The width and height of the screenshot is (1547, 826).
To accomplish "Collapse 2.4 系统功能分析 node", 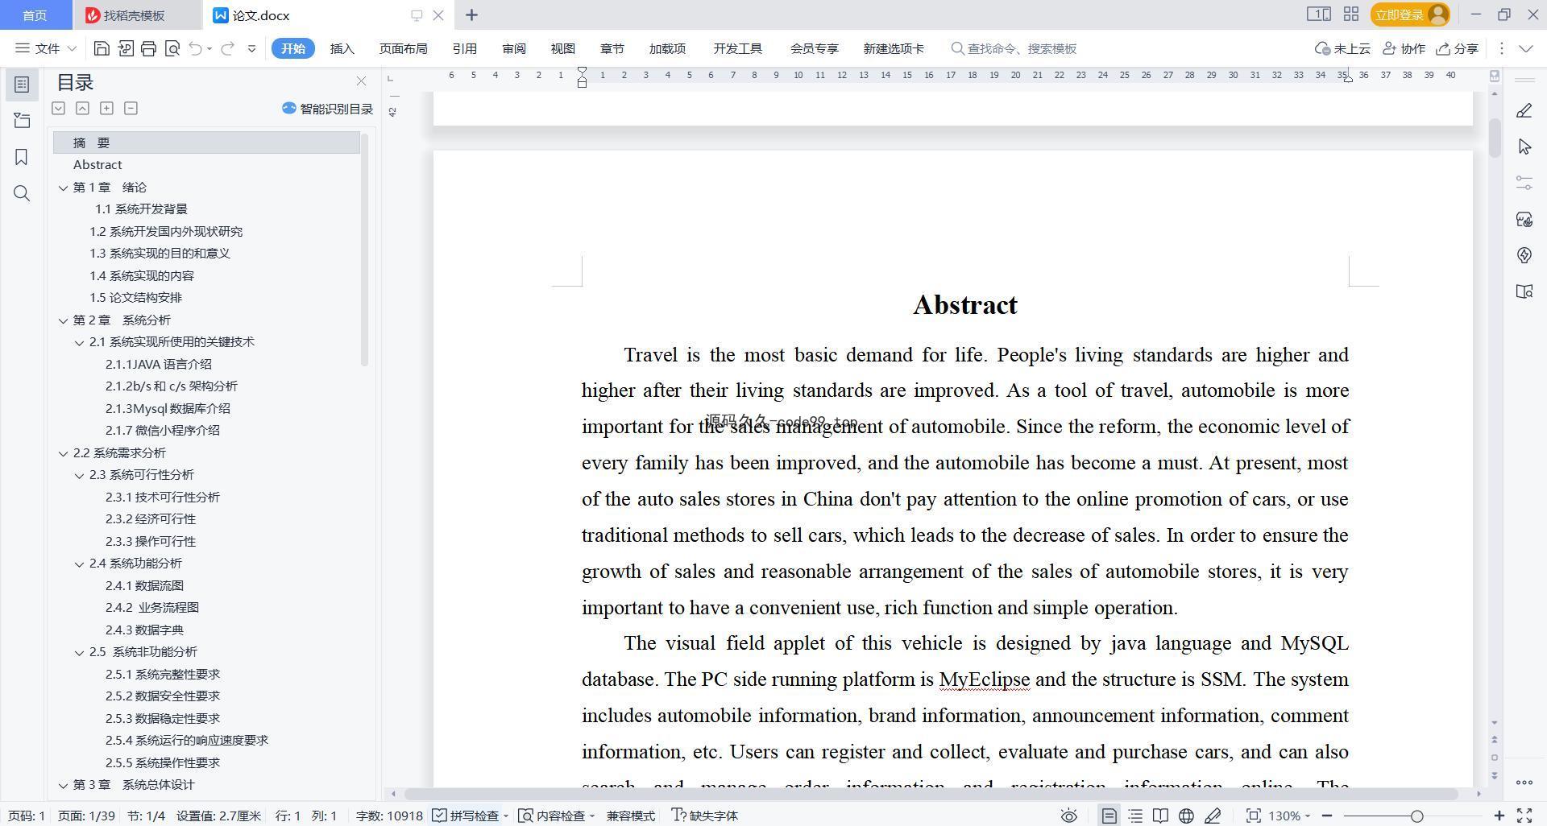I will tap(79, 564).
